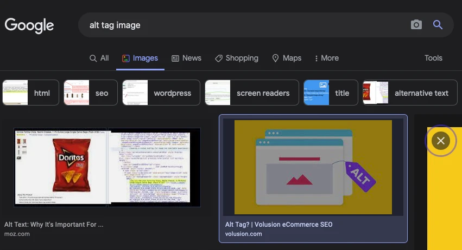Close the image preview with the X button
The height and width of the screenshot is (250, 462).
click(x=440, y=141)
